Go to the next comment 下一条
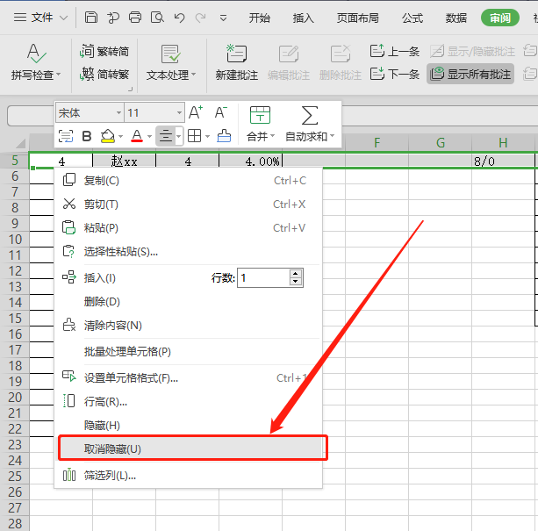This screenshot has width=538, height=531. [x=395, y=74]
